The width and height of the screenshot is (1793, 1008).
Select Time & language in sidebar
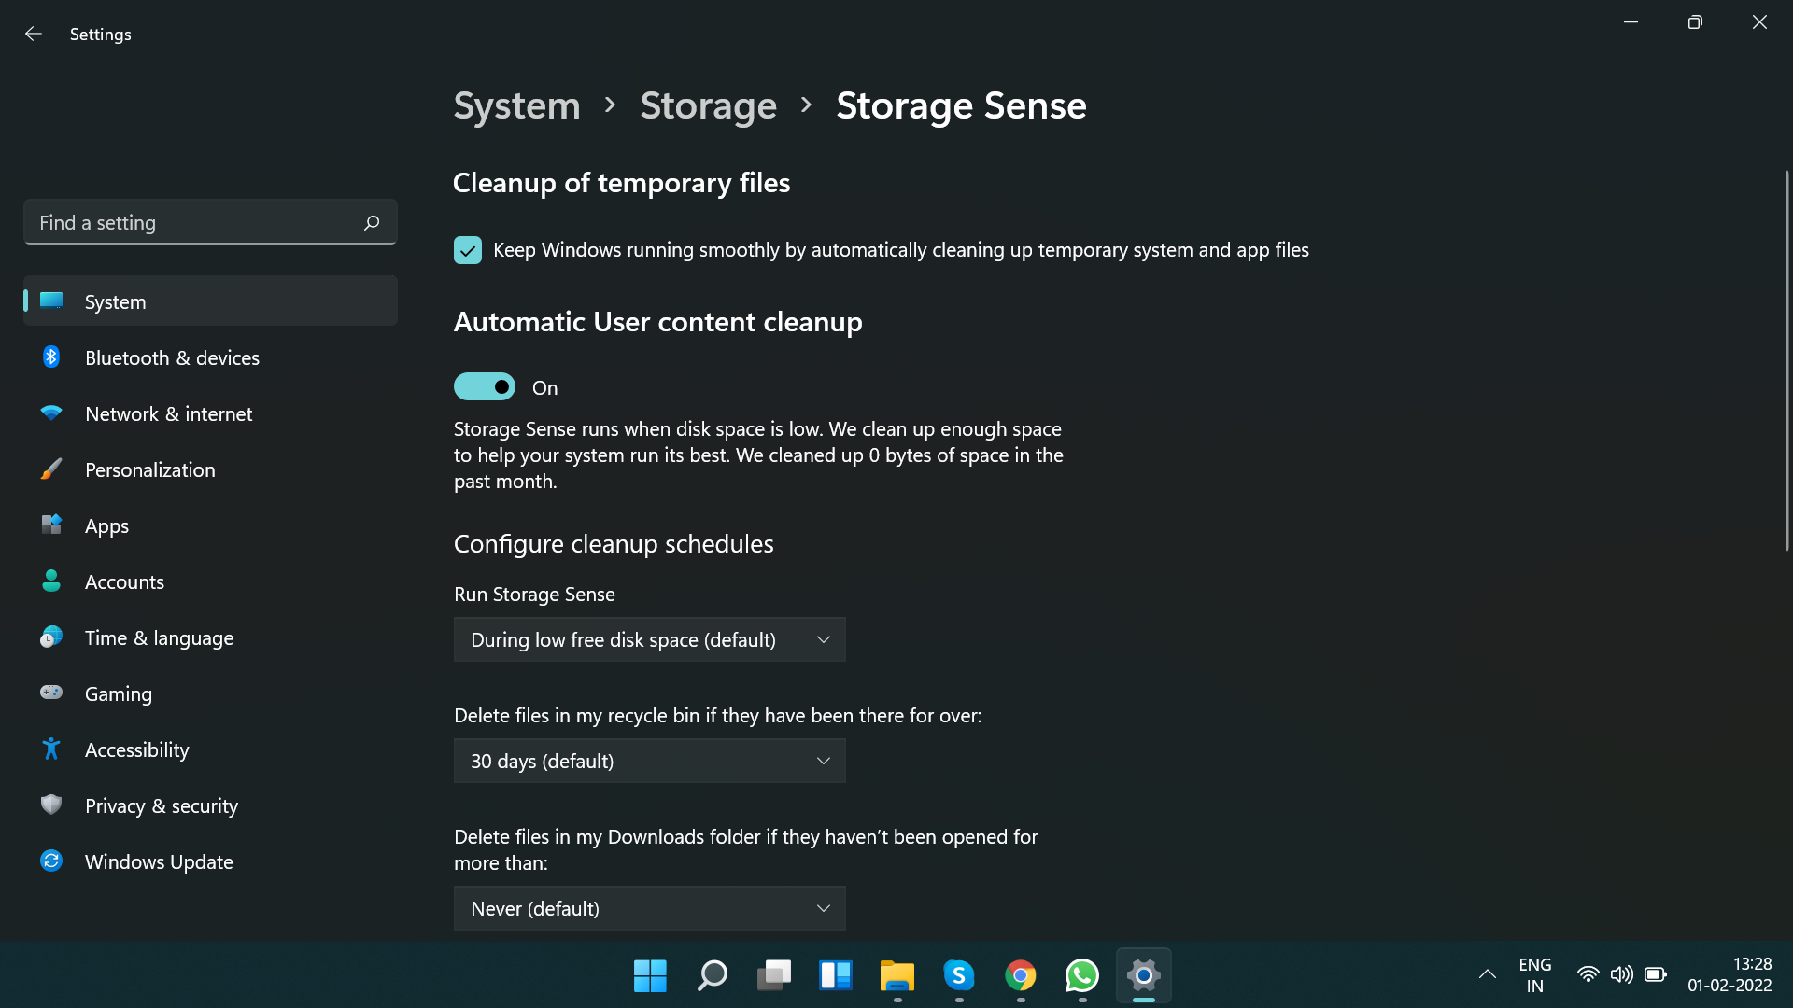tap(159, 637)
